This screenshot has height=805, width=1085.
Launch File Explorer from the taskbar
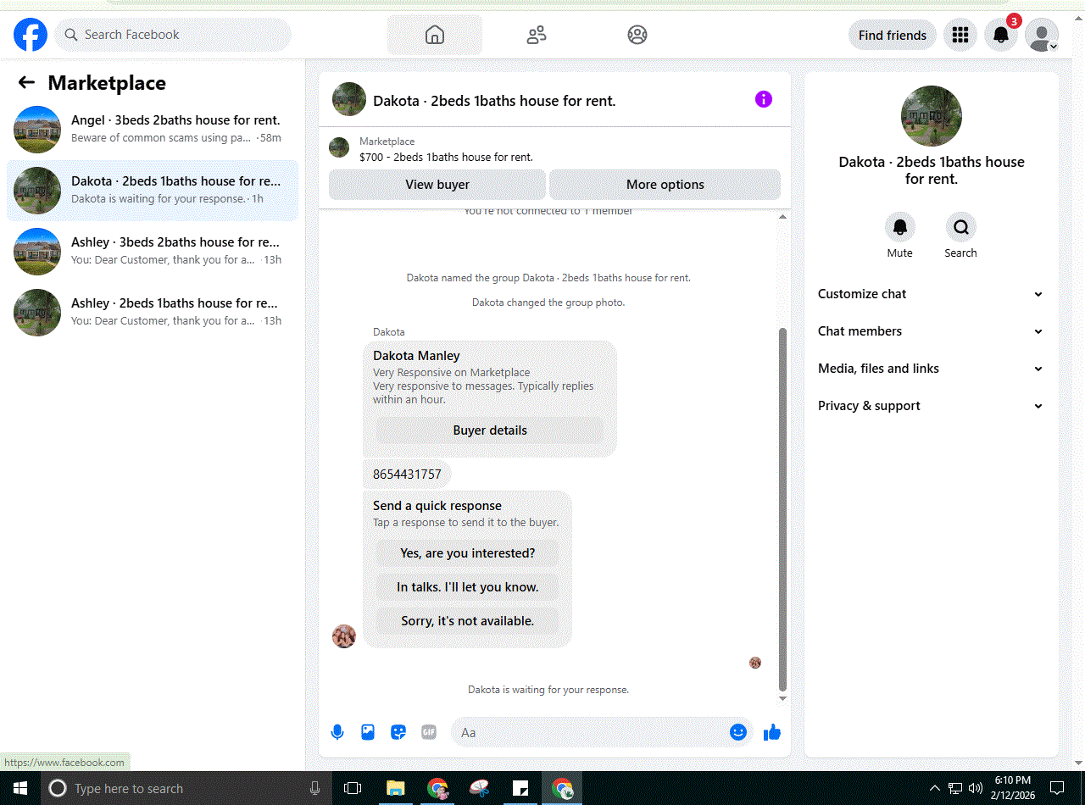[x=396, y=788]
